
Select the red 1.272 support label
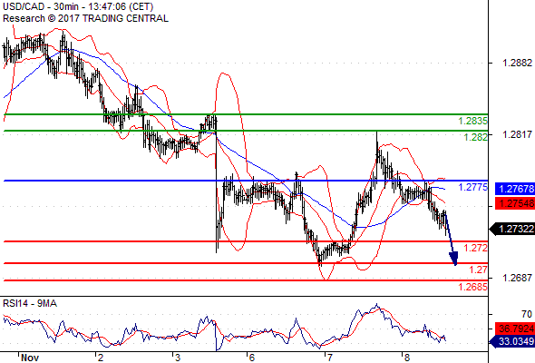click(x=476, y=248)
